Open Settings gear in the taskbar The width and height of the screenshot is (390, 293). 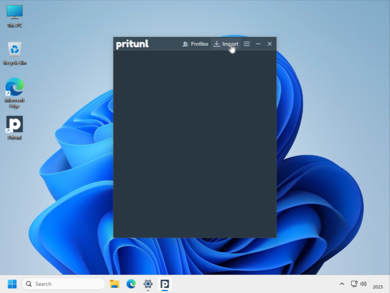(x=148, y=284)
